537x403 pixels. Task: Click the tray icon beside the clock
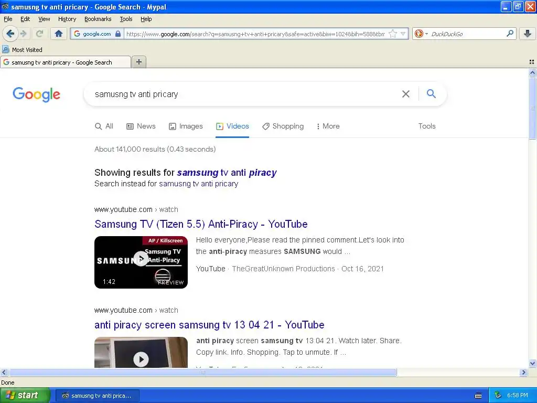[498, 396]
